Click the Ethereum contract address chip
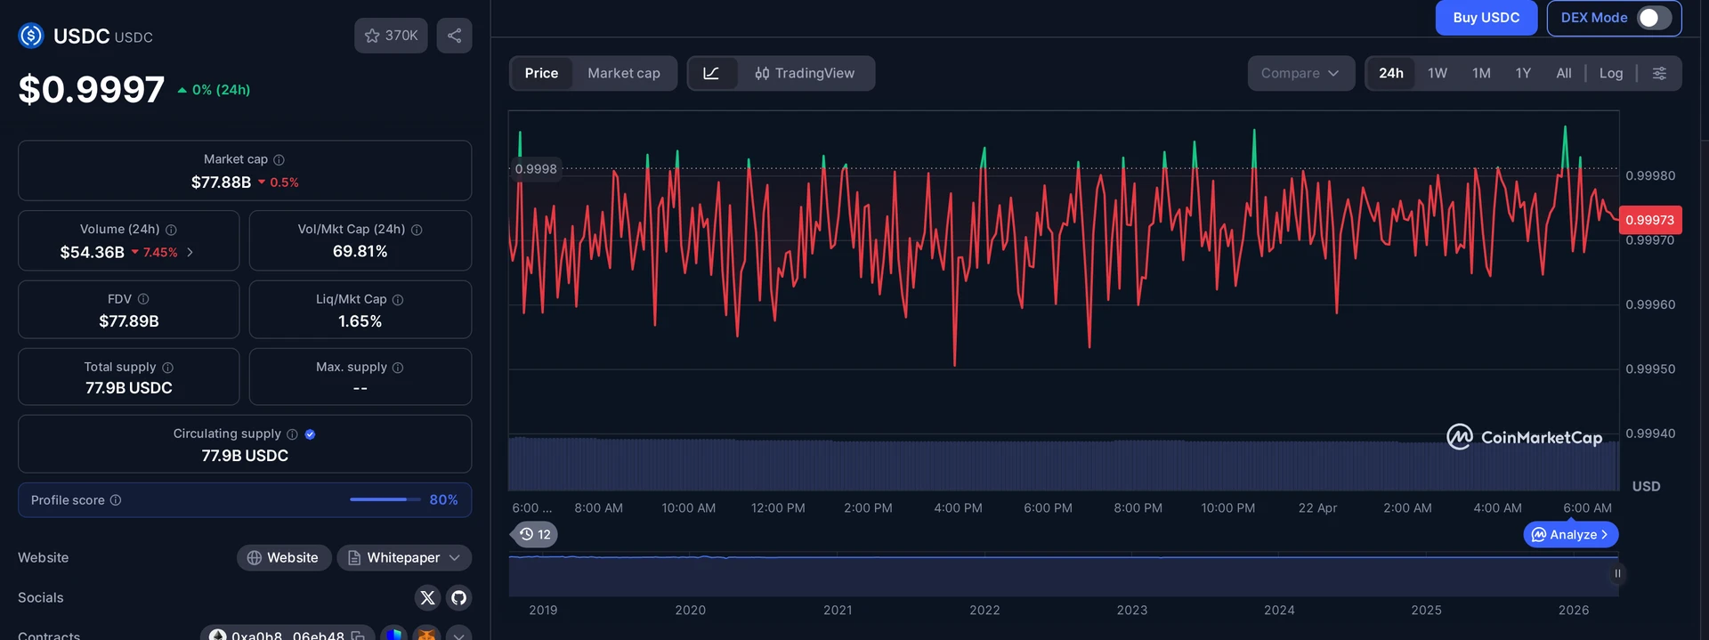Screen dimensions: 1709x640 tap(287, 635)
